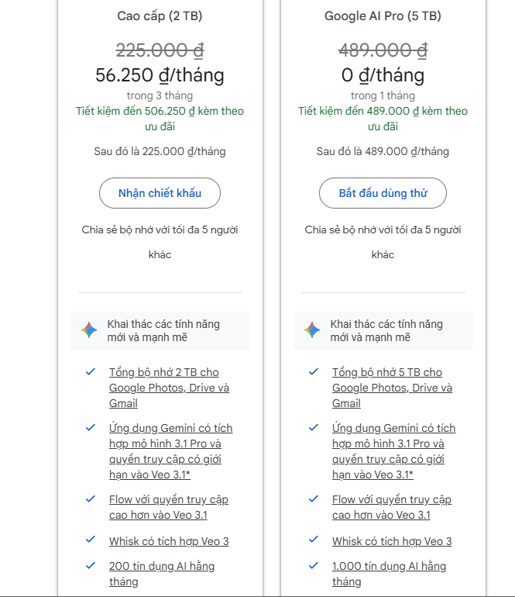Click the Bắt đầu dùng thử button
515x597 pixels.
[x=383, y=193]
